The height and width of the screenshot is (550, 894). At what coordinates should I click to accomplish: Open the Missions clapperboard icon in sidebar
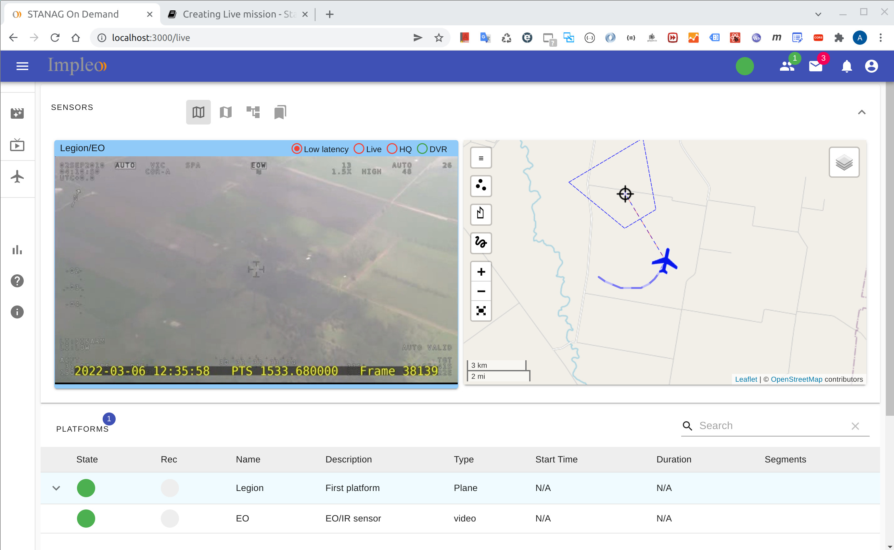pyautogui.click(x=17, y=113)
